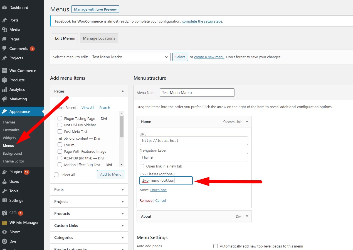Open the Search tab in Pages panel
The height and width of the screenshot is (250, 353).
105,108
